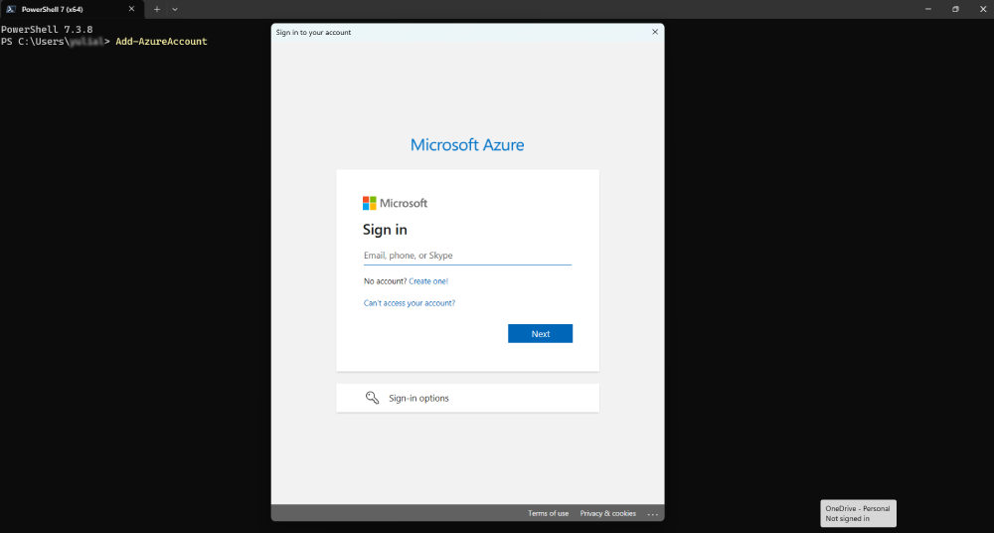
Task: Expand the terminal profile dropdown arrow
Action: tap(175, 10)
